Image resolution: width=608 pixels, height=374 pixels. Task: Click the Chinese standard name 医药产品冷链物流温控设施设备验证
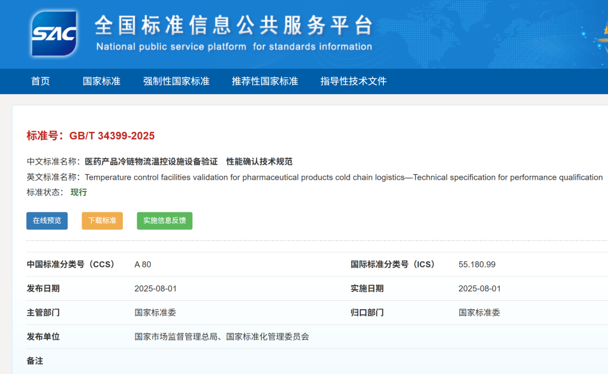tap(151, 162)
